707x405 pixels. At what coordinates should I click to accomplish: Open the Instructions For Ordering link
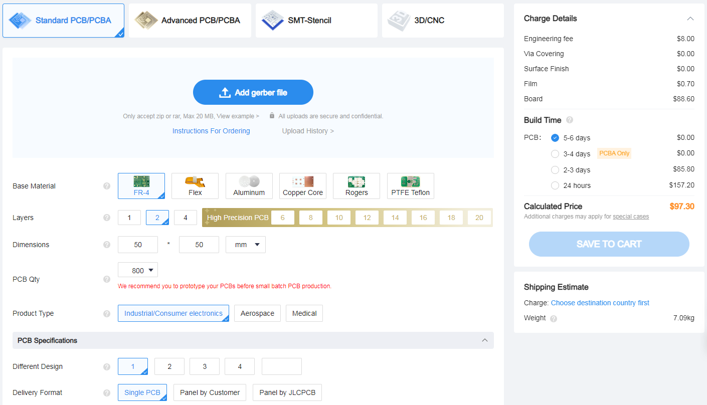click(211, 131)
